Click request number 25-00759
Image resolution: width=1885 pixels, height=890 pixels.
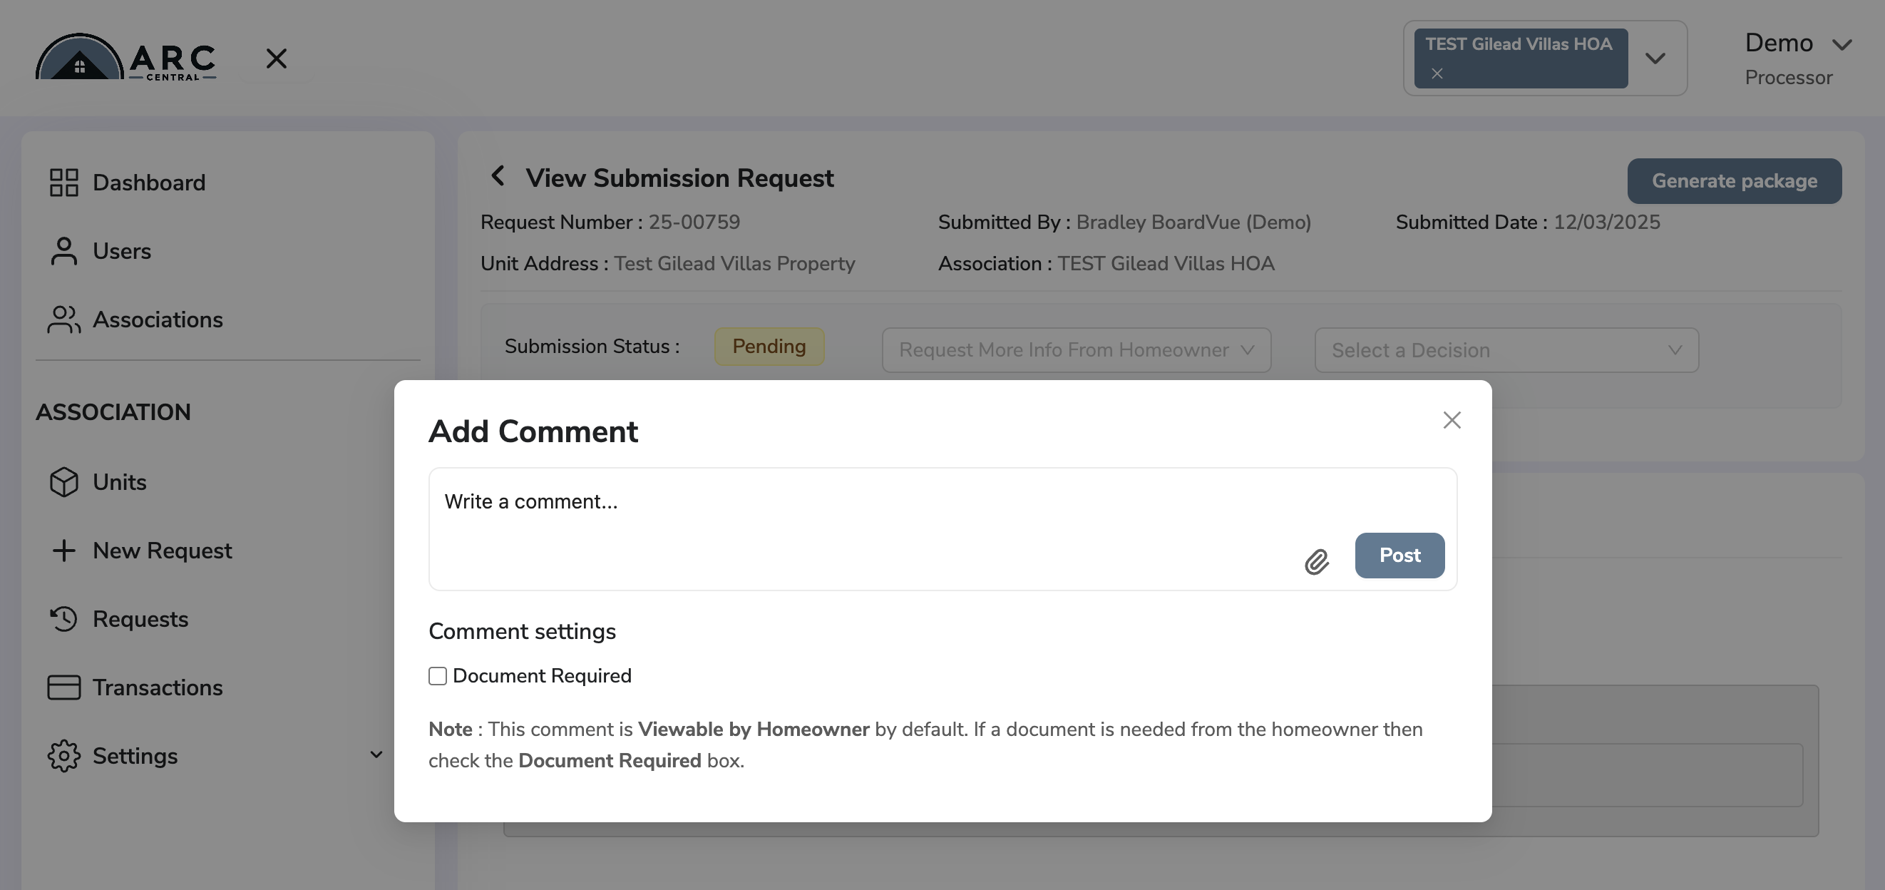694,222
